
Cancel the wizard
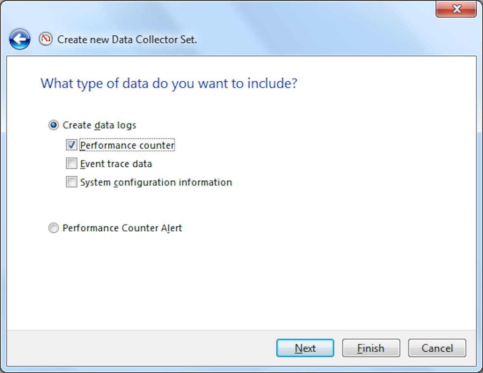pyautogui.click(x=437, y=348)
